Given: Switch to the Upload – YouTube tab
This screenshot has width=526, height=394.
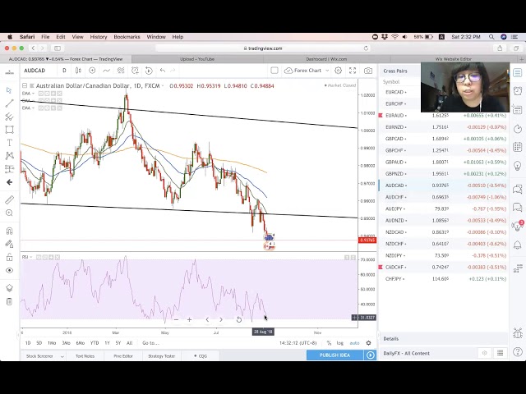Looking at the screenshot, I should pos(197,59).
